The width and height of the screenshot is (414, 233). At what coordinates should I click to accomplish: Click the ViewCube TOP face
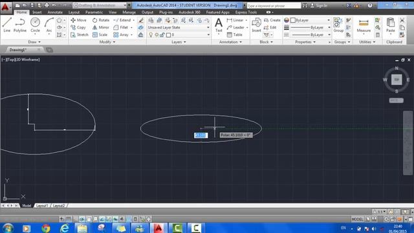(x=397, y=80)
